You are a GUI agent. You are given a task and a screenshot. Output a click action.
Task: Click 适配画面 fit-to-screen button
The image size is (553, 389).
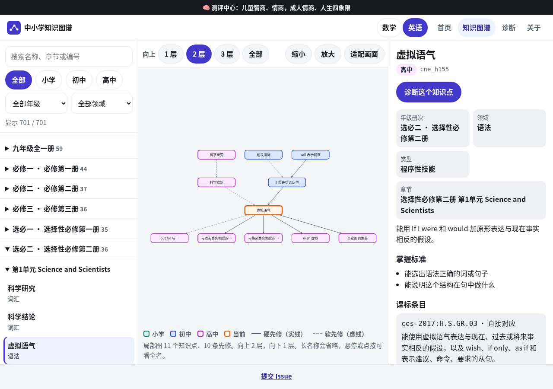(364, 54)
